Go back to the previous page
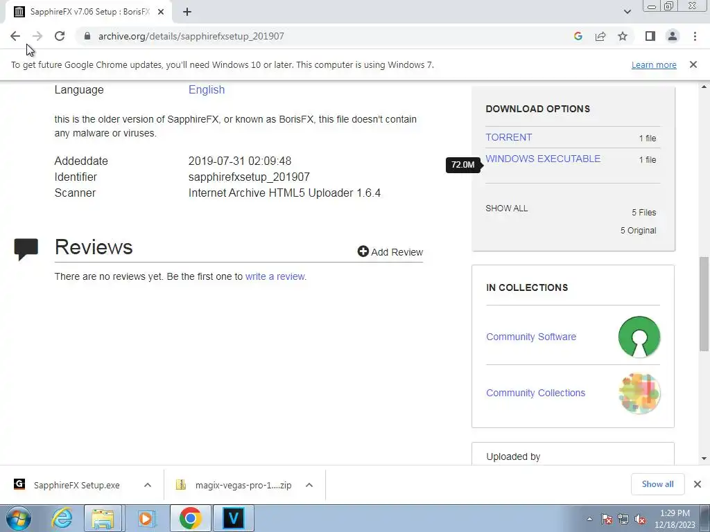Image resolution: width=710 pixels, height=532 pixels. (x=15, y=36)
